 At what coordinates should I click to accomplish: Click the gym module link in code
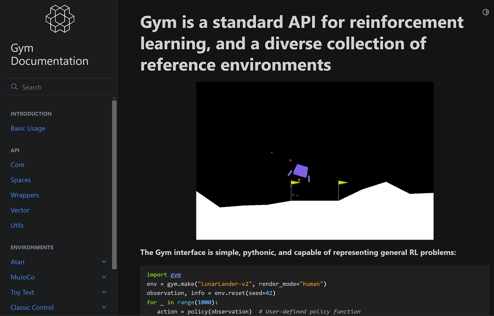[176, 274]
